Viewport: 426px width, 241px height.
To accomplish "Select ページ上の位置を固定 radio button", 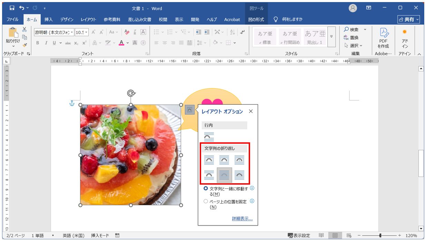I will click(206, 201).
